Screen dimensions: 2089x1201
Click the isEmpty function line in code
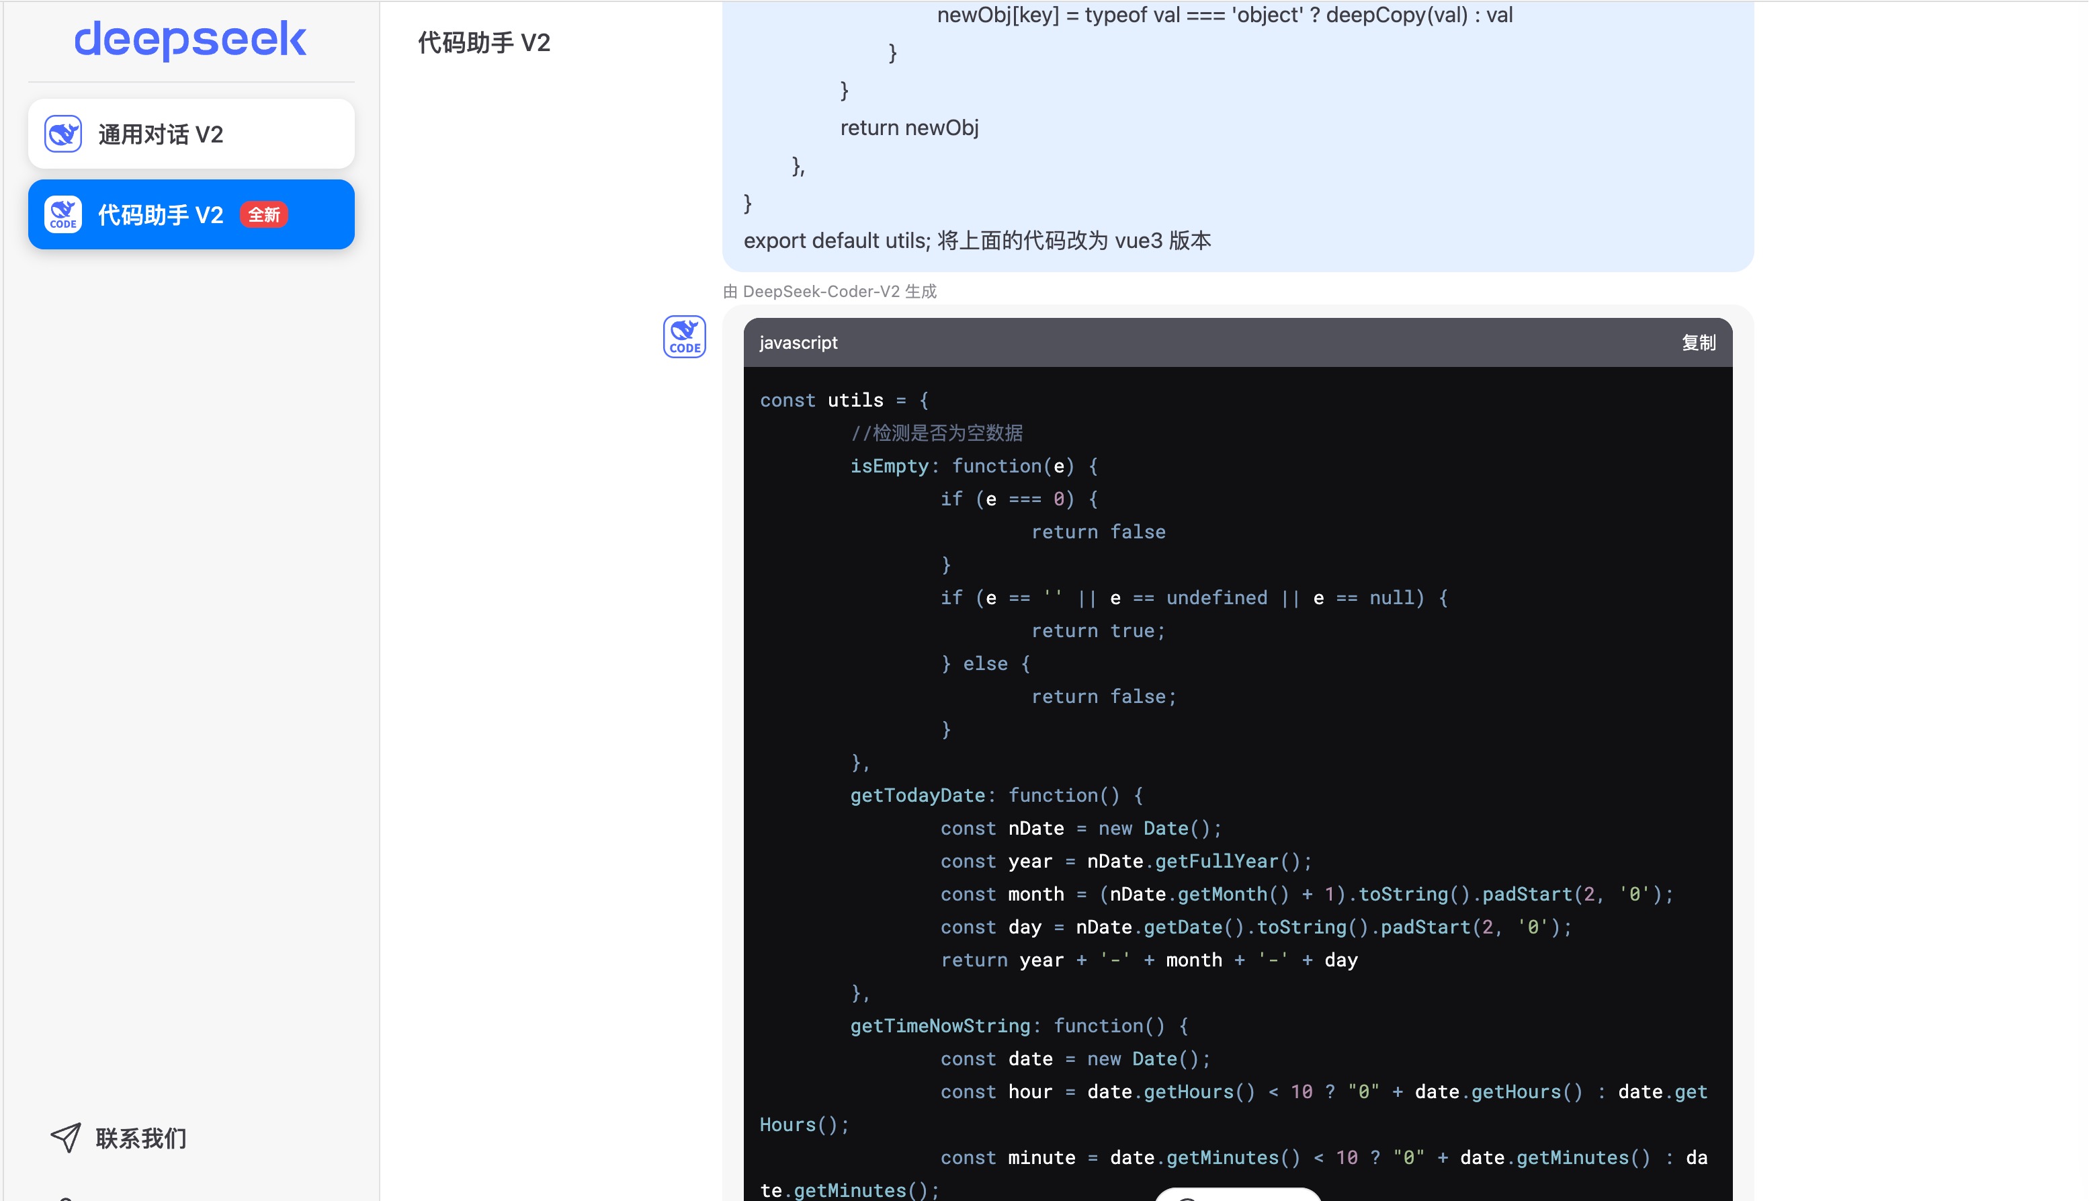[973, 466]
